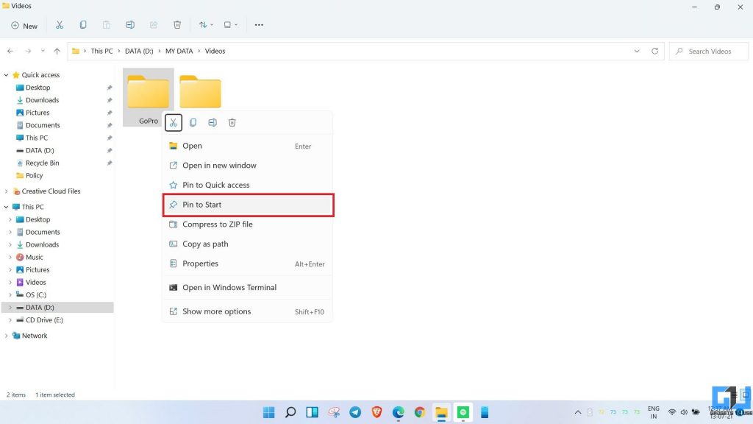Cut the selection using the toolbar scissors icon
Viewport: 753px width, 424px height.
point(59,24)
